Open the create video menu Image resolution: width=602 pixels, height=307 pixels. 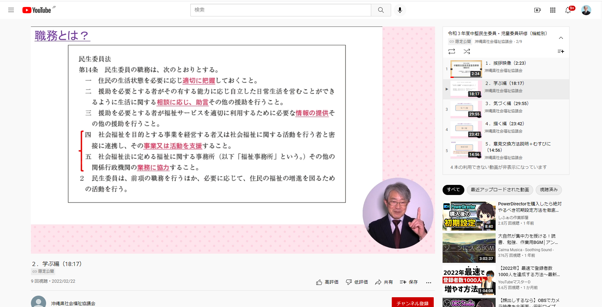(538, 10)
